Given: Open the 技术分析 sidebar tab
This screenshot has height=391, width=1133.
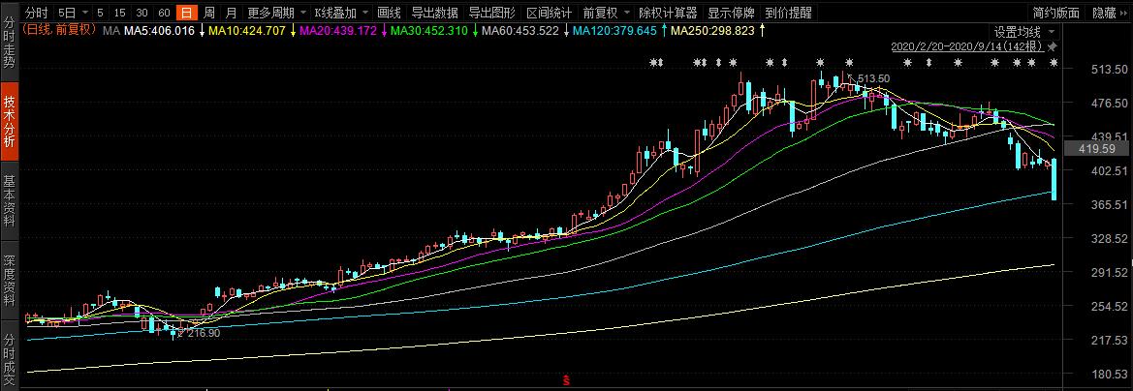Looking at the screenshot, I should [9, 121].
